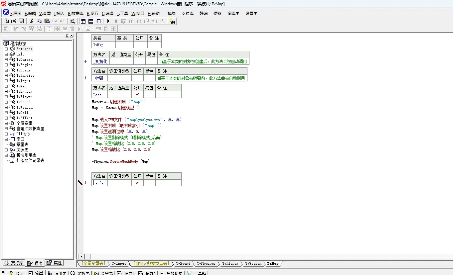453x275 pixels.
Task: Click the binoculars search icon
Action: [x=172, y=21]
